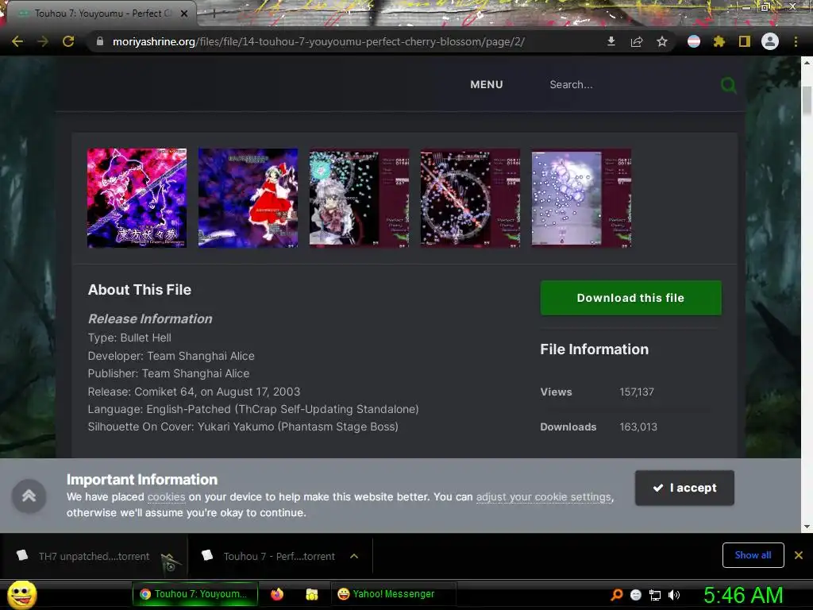Click the 5:46 AM clock
The image size is (813, 610).
click(x=743, y=595)
